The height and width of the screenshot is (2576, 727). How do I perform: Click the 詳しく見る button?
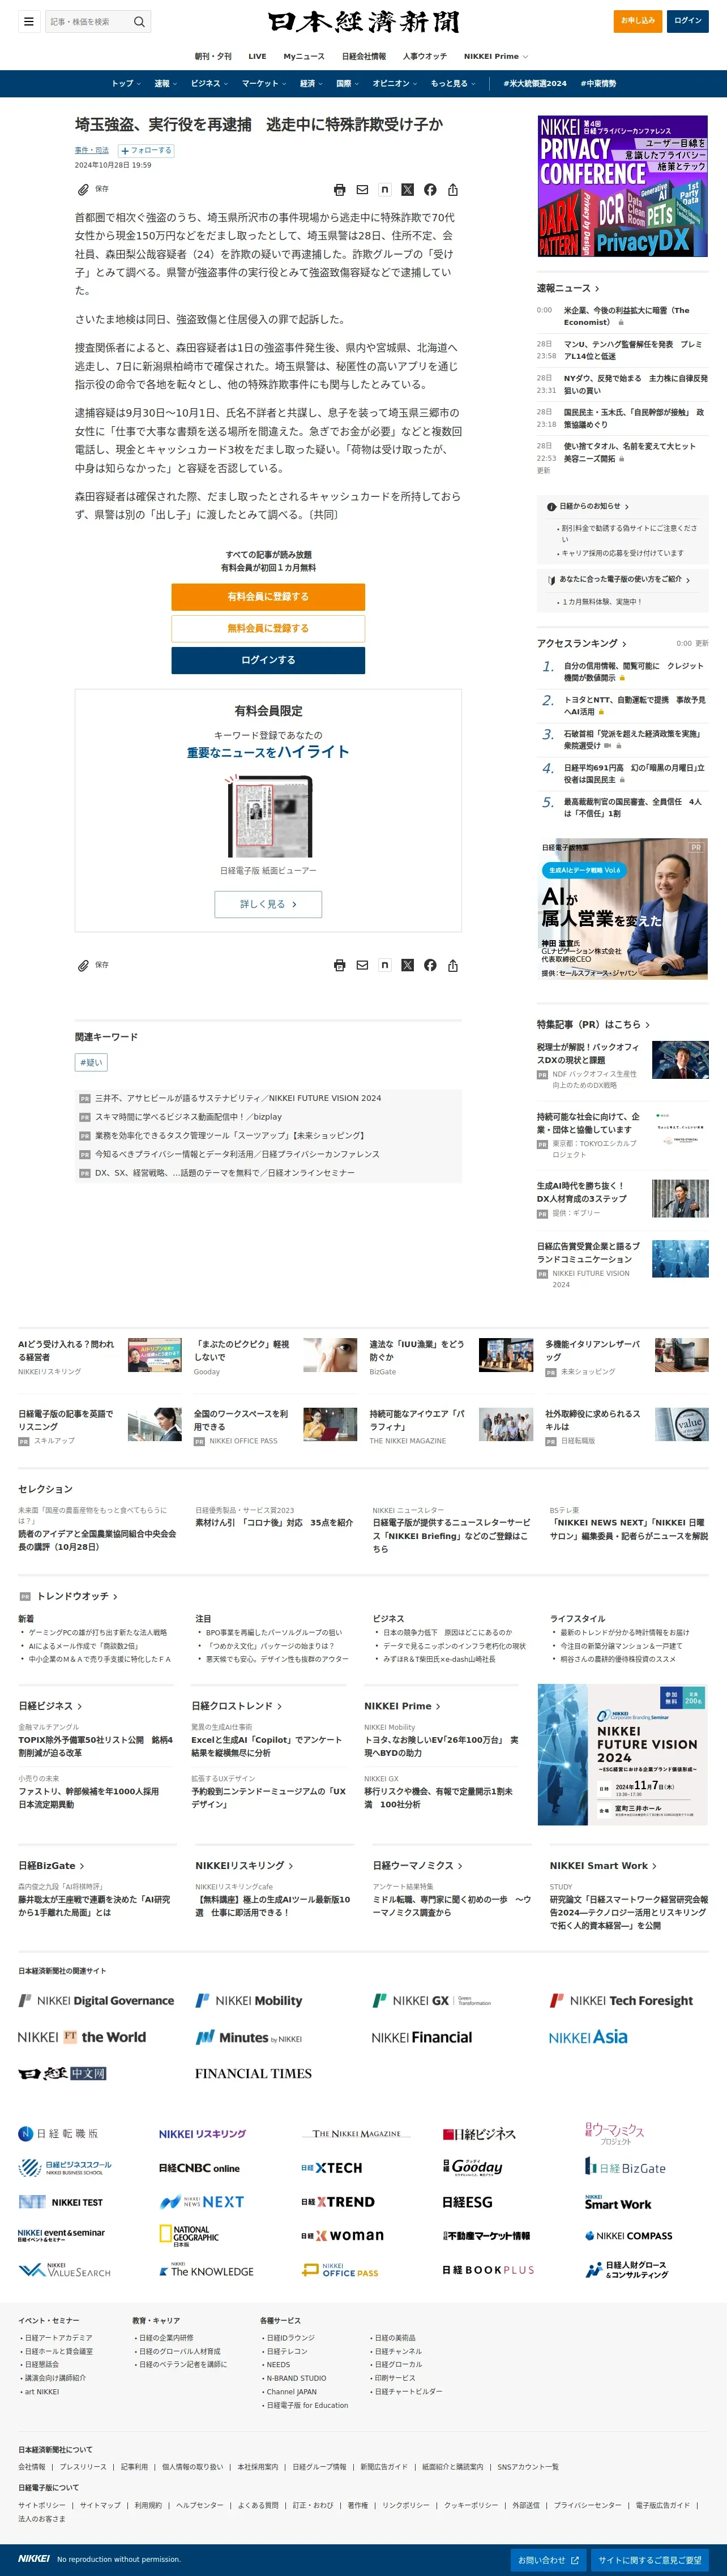[268, 904]
